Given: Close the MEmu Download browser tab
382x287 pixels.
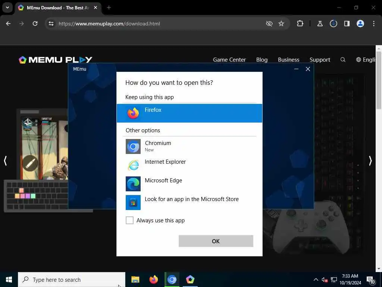Looking at the screenshot, I should pyautogui.click(x=95, y=7).
